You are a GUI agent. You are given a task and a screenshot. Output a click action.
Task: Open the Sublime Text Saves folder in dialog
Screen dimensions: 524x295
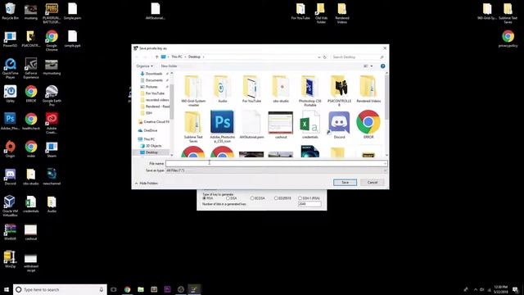tap(193, 127)
